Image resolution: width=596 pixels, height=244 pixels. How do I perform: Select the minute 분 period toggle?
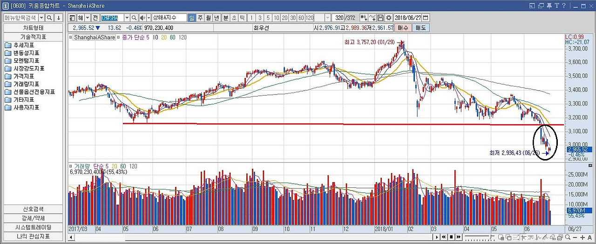coord(226,18)
